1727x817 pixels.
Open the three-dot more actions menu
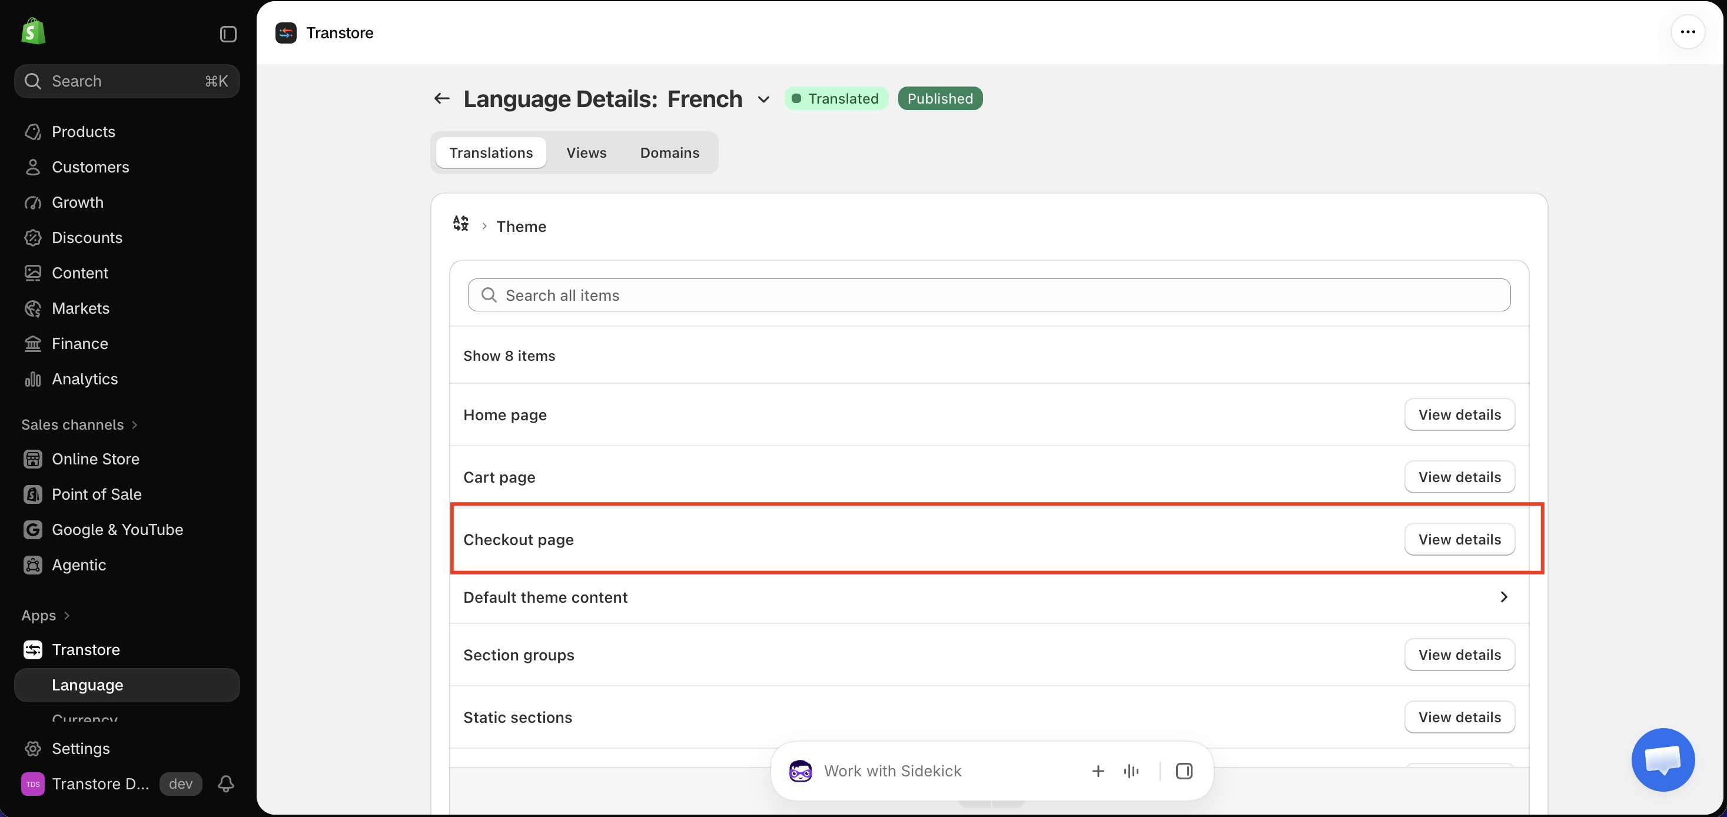point(1688,32)
